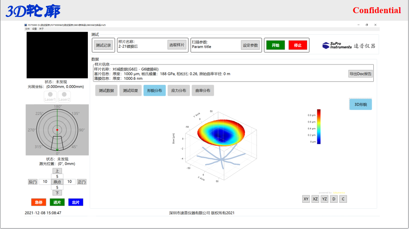
Task: Click the color scale bar legend
Action: pyautogui.click(x=319, y=127)
